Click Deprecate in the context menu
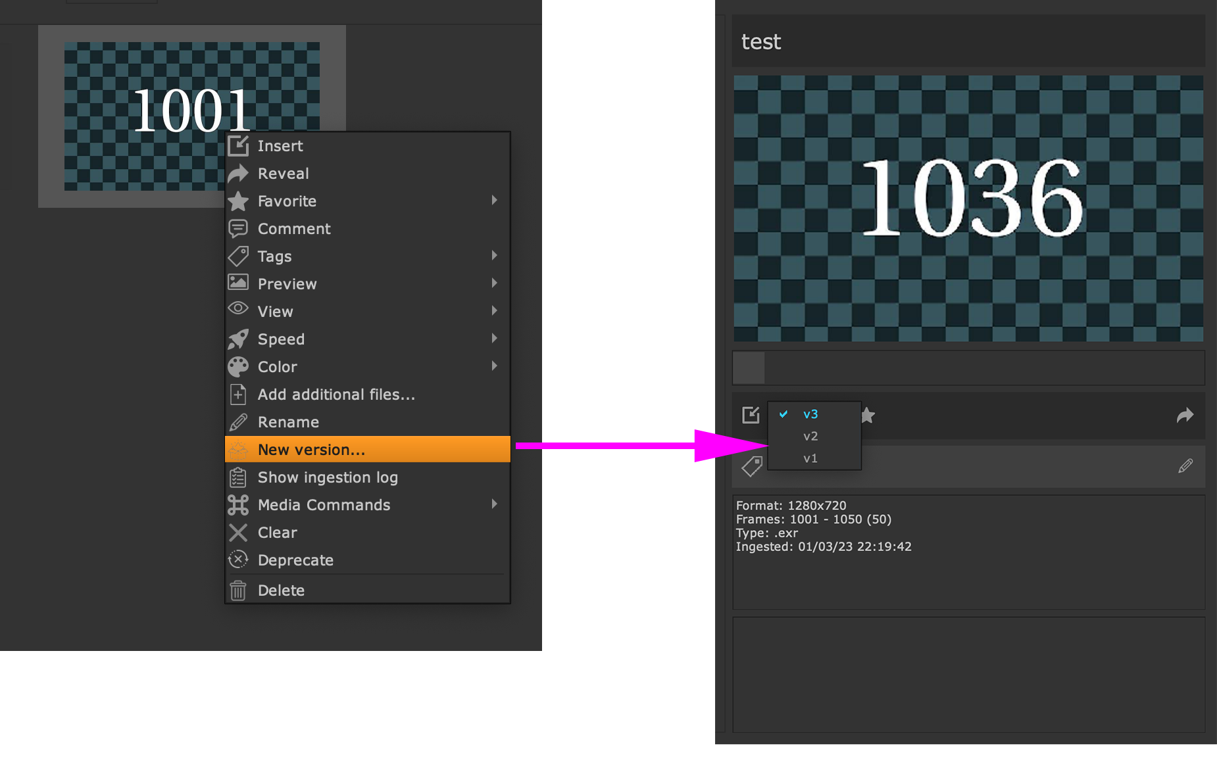This screenshot has width=1217, height=768. (295, 560)
